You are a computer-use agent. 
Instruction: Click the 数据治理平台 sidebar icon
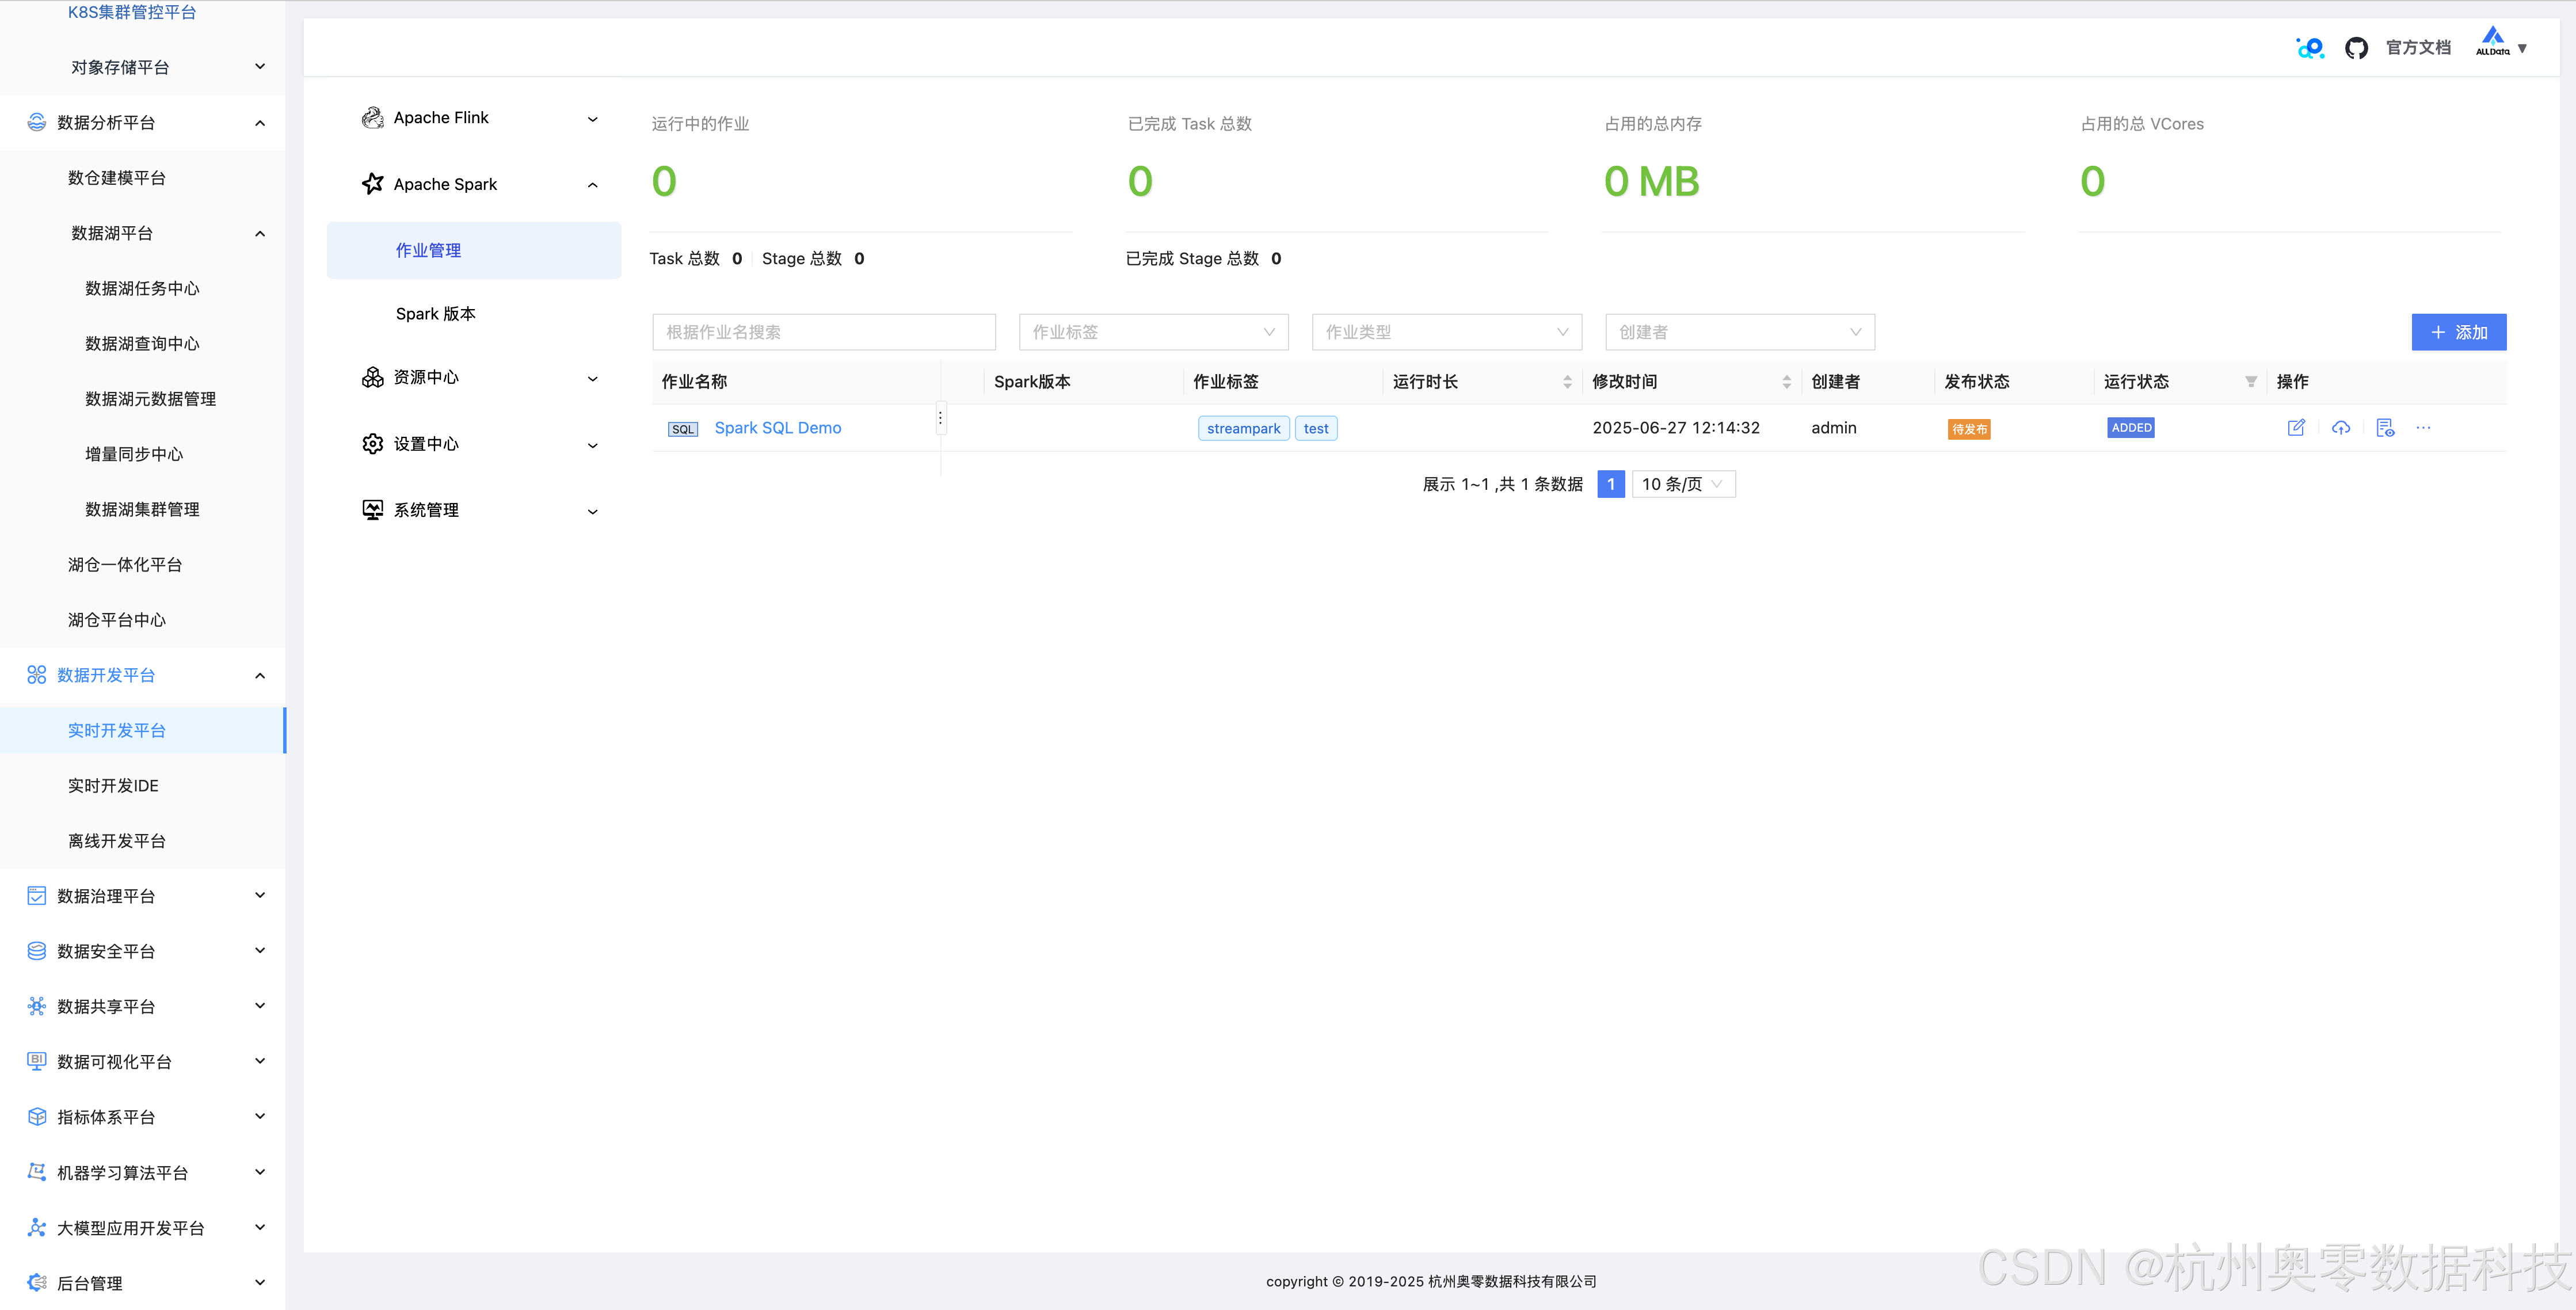pos(37,896)
